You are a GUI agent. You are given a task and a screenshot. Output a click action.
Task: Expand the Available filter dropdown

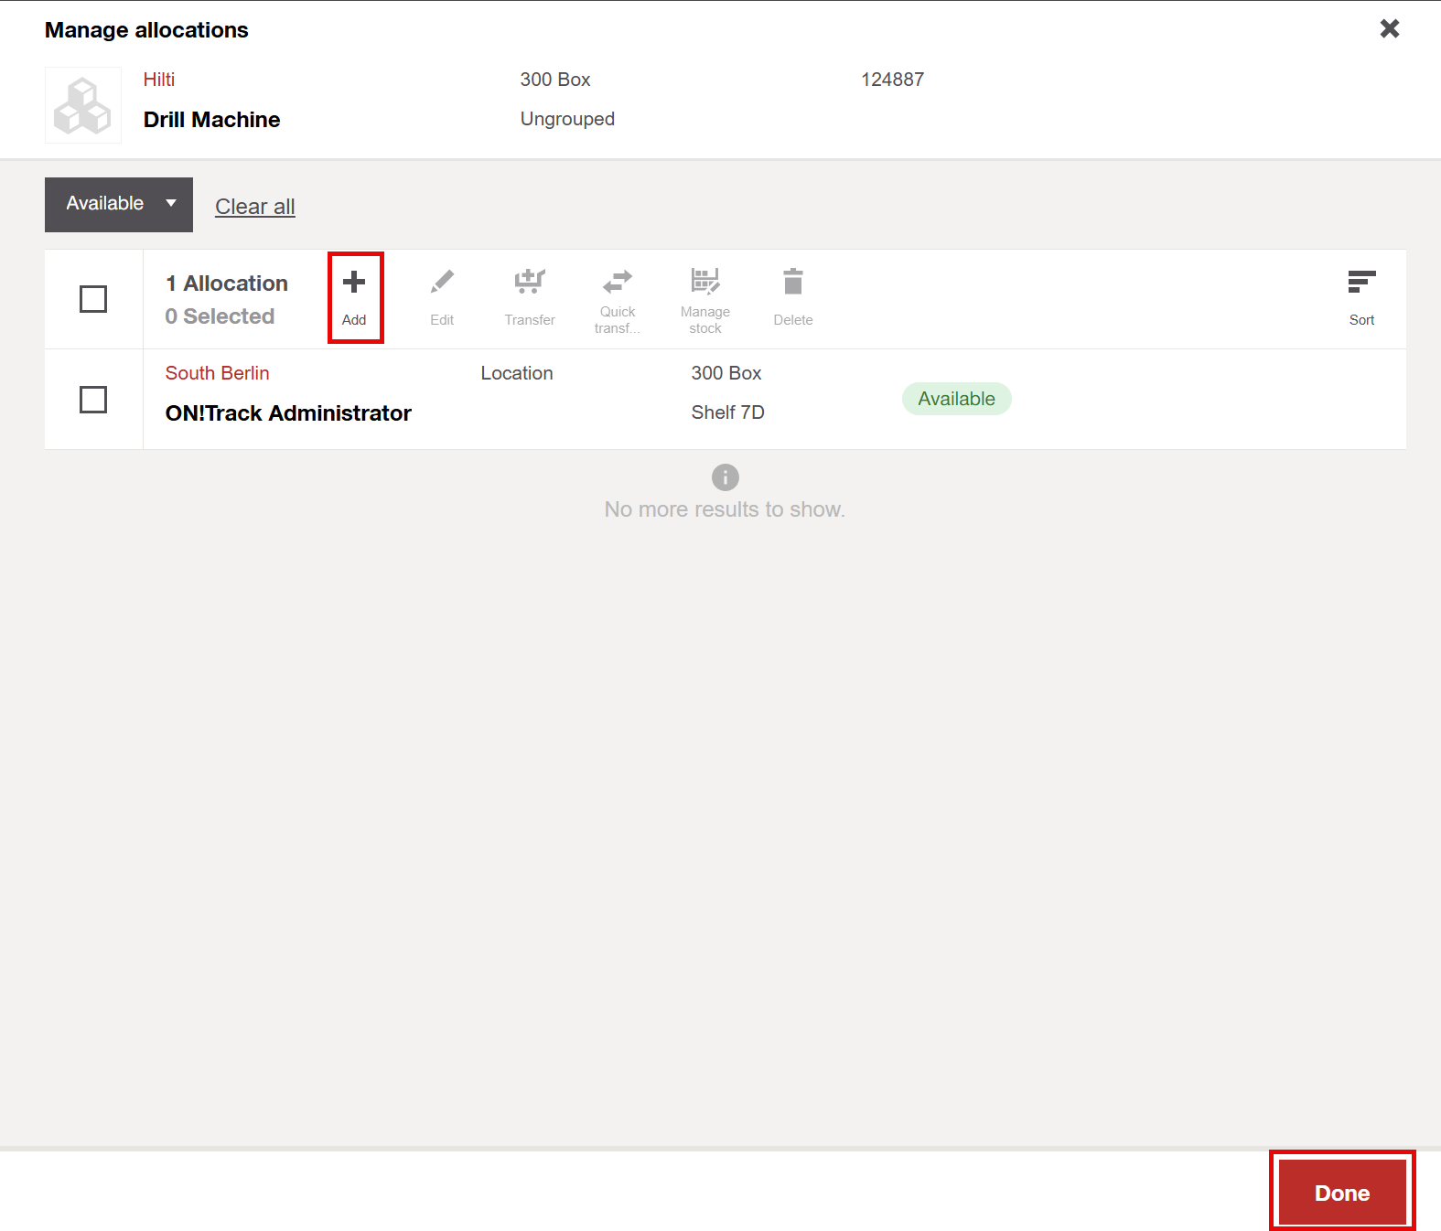pos(119,204)
